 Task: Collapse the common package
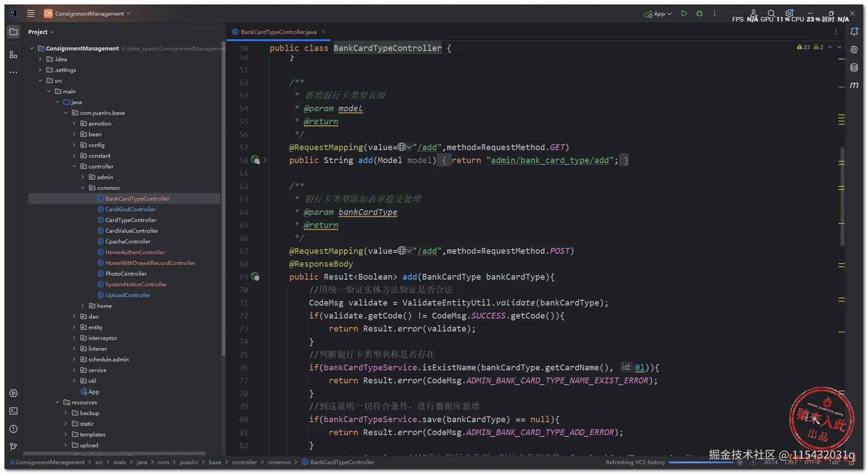[x=83, y=188]
